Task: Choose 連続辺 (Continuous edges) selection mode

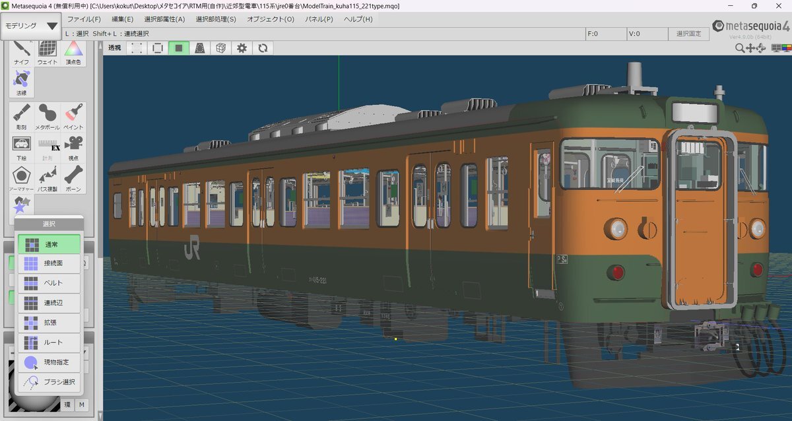Action: point(49,304)
